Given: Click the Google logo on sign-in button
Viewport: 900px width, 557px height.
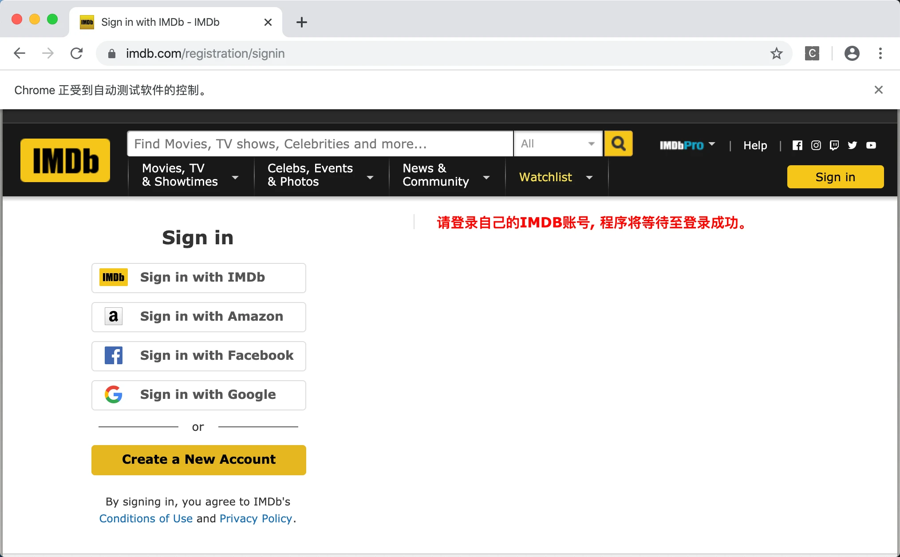Looking at the screenshot, I should pyautogui.click(x=114, y=394).
